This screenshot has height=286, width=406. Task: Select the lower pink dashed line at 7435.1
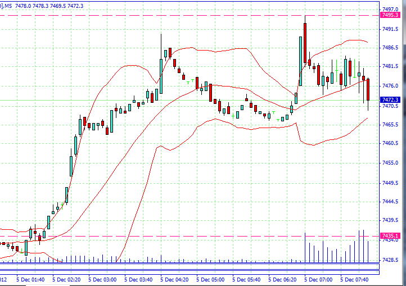click(190, 237)
